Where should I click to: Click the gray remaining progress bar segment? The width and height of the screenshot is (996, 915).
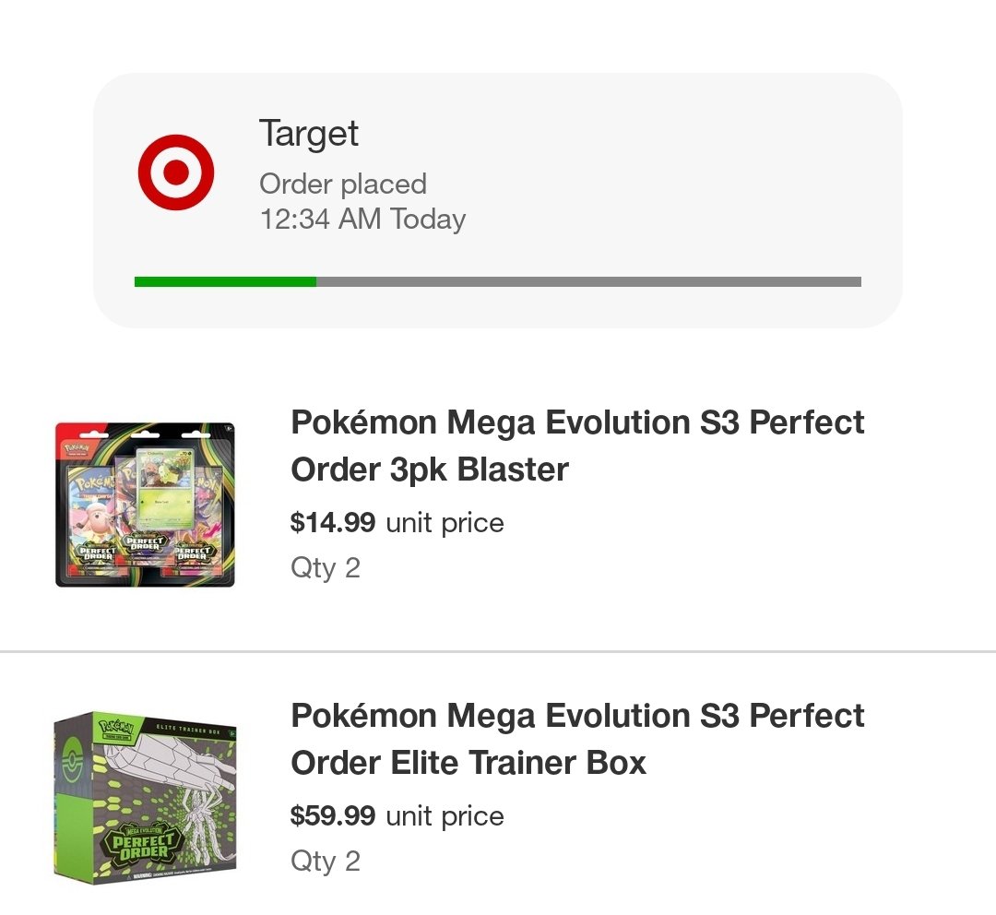588,281
